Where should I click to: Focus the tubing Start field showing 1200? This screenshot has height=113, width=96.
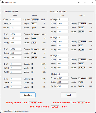[16, 38]
